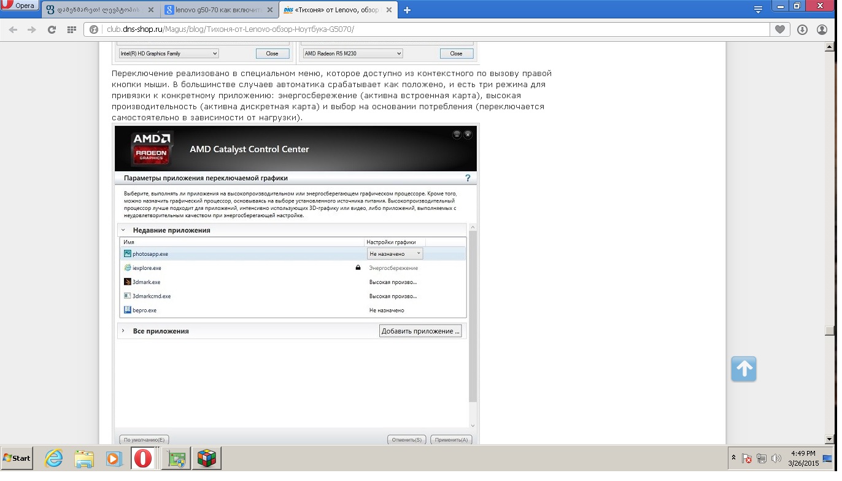Click the site info icon in address bar
This screenshot has height=481, width=842.
click(x=94, y=29)
